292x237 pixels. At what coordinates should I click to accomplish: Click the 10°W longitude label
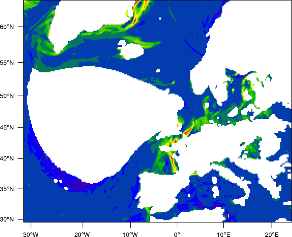tap(130, 234)
